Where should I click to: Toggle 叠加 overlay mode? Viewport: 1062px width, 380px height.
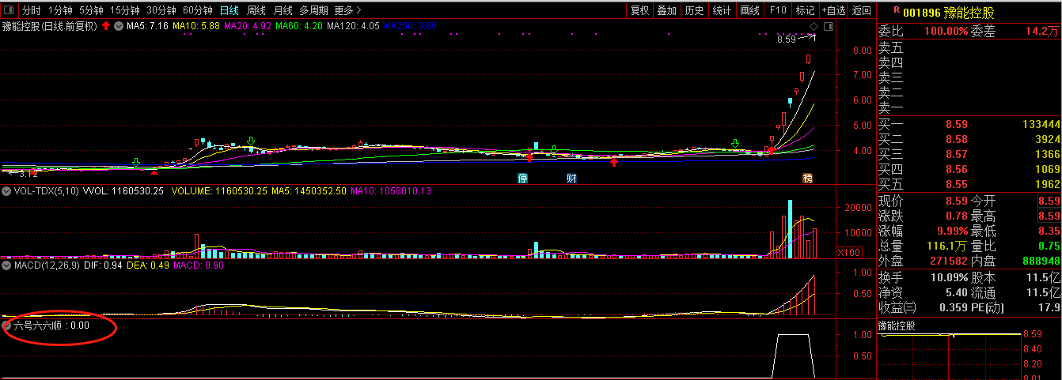[666, 11]
